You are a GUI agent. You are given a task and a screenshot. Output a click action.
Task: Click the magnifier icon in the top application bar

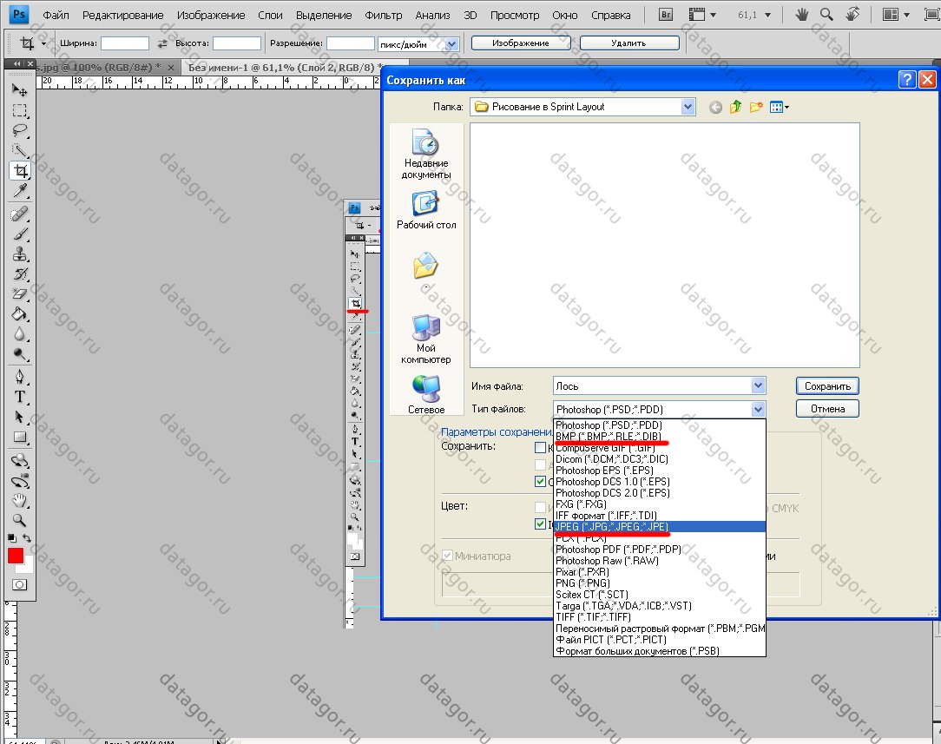(826, 15)
